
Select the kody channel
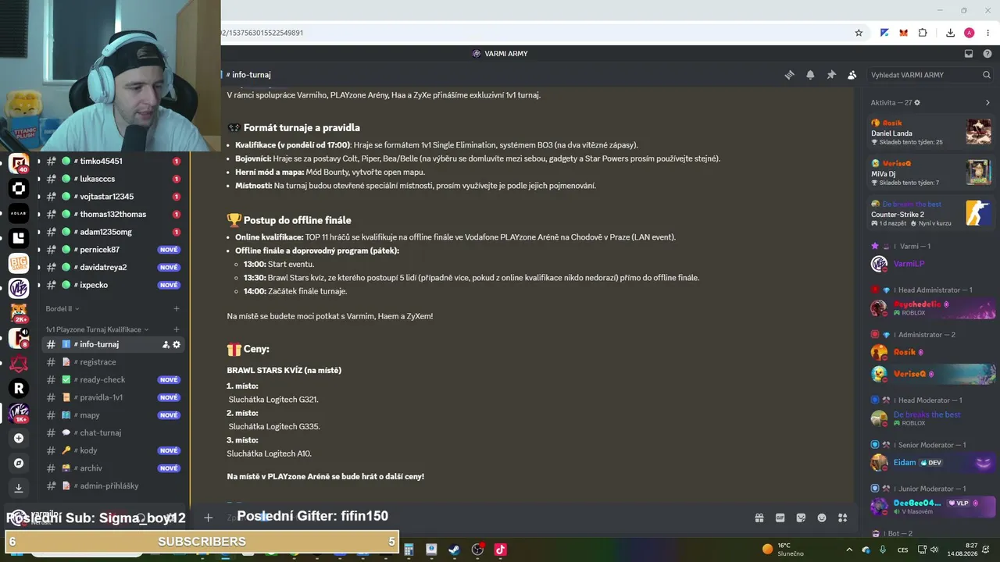coord(113,450)
